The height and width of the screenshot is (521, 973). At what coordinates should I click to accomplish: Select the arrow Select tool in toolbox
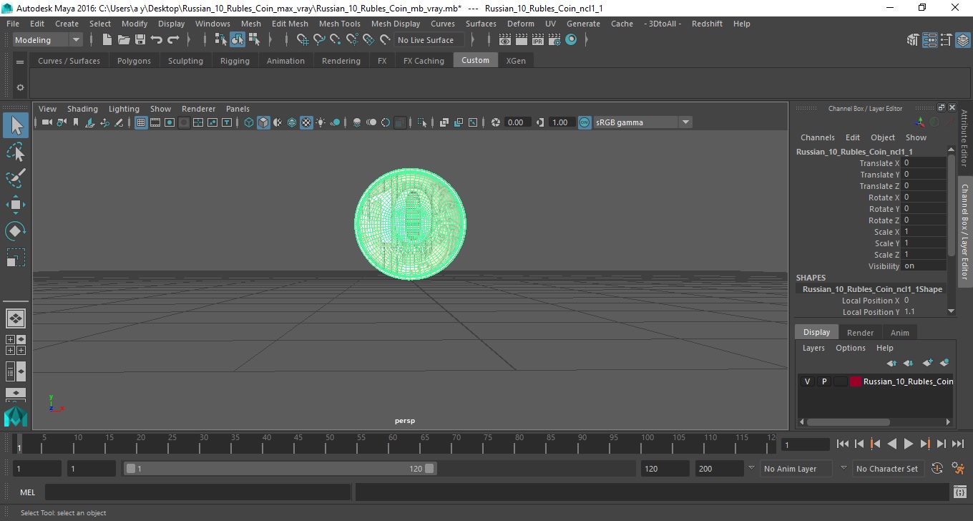point(16,125)
